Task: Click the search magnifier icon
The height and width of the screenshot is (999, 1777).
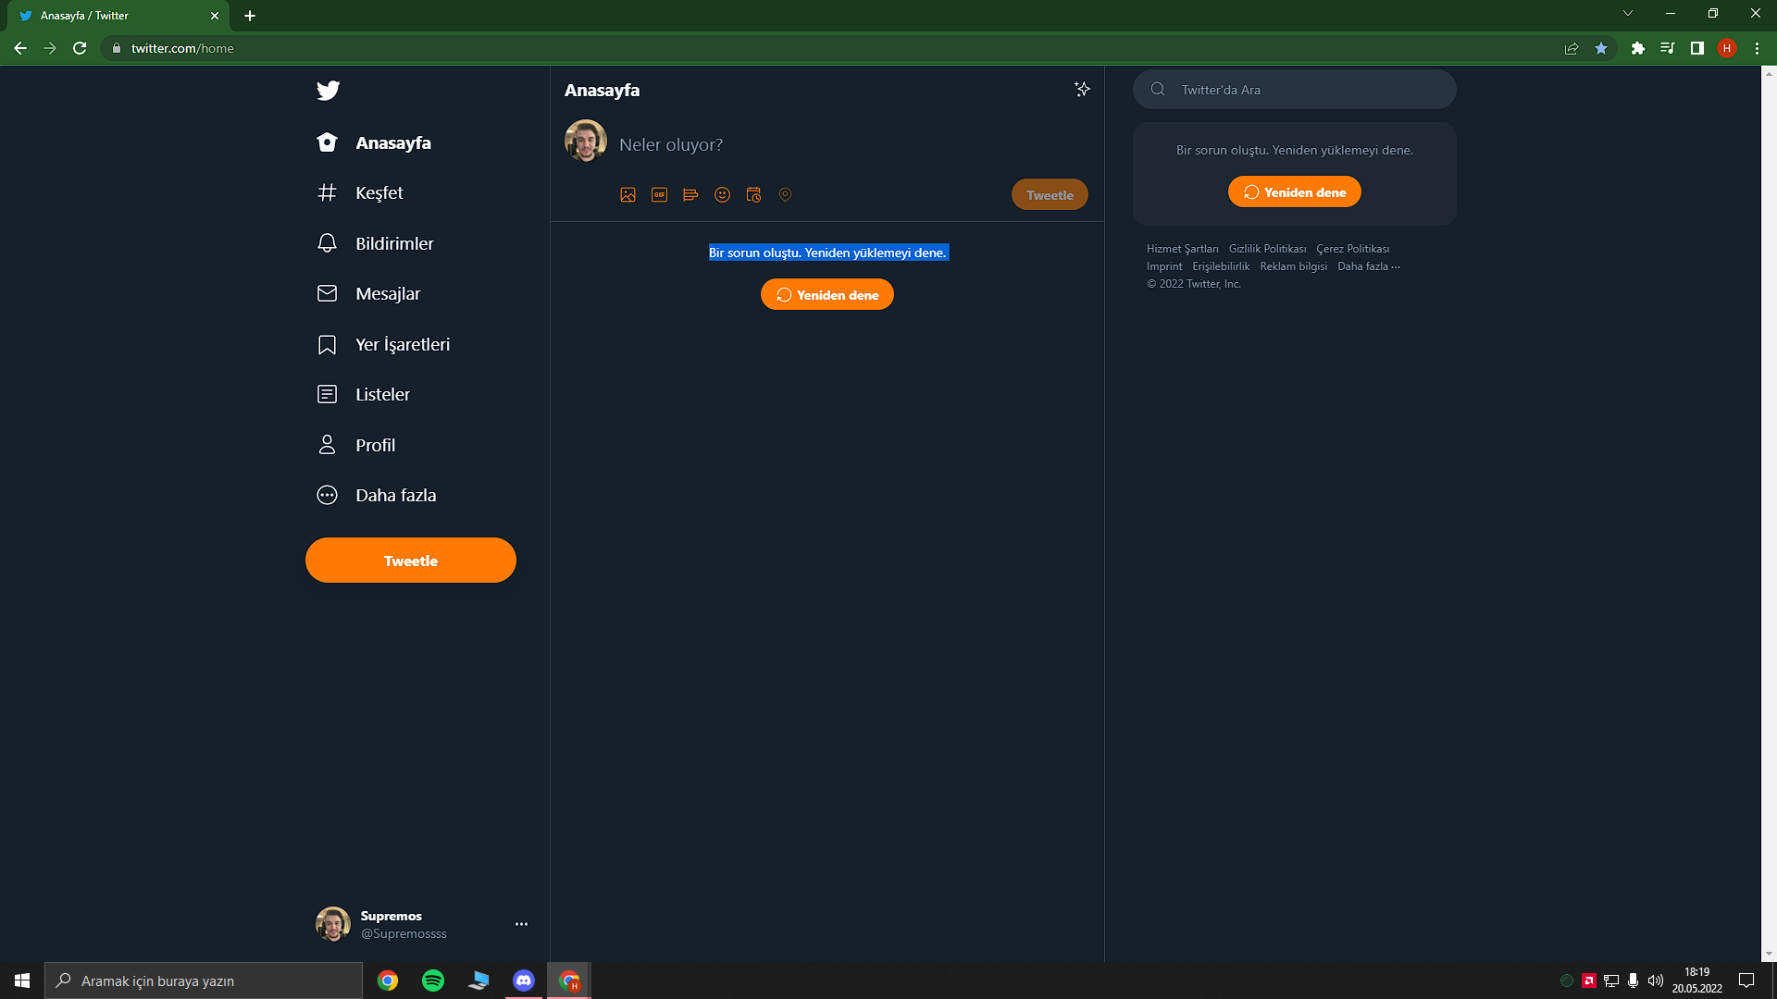Action: [1158, 89]
